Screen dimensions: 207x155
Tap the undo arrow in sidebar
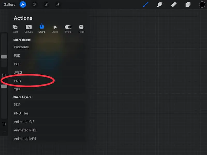[4, 124]
